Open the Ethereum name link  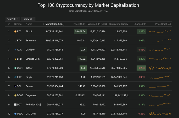click(31, 41)
